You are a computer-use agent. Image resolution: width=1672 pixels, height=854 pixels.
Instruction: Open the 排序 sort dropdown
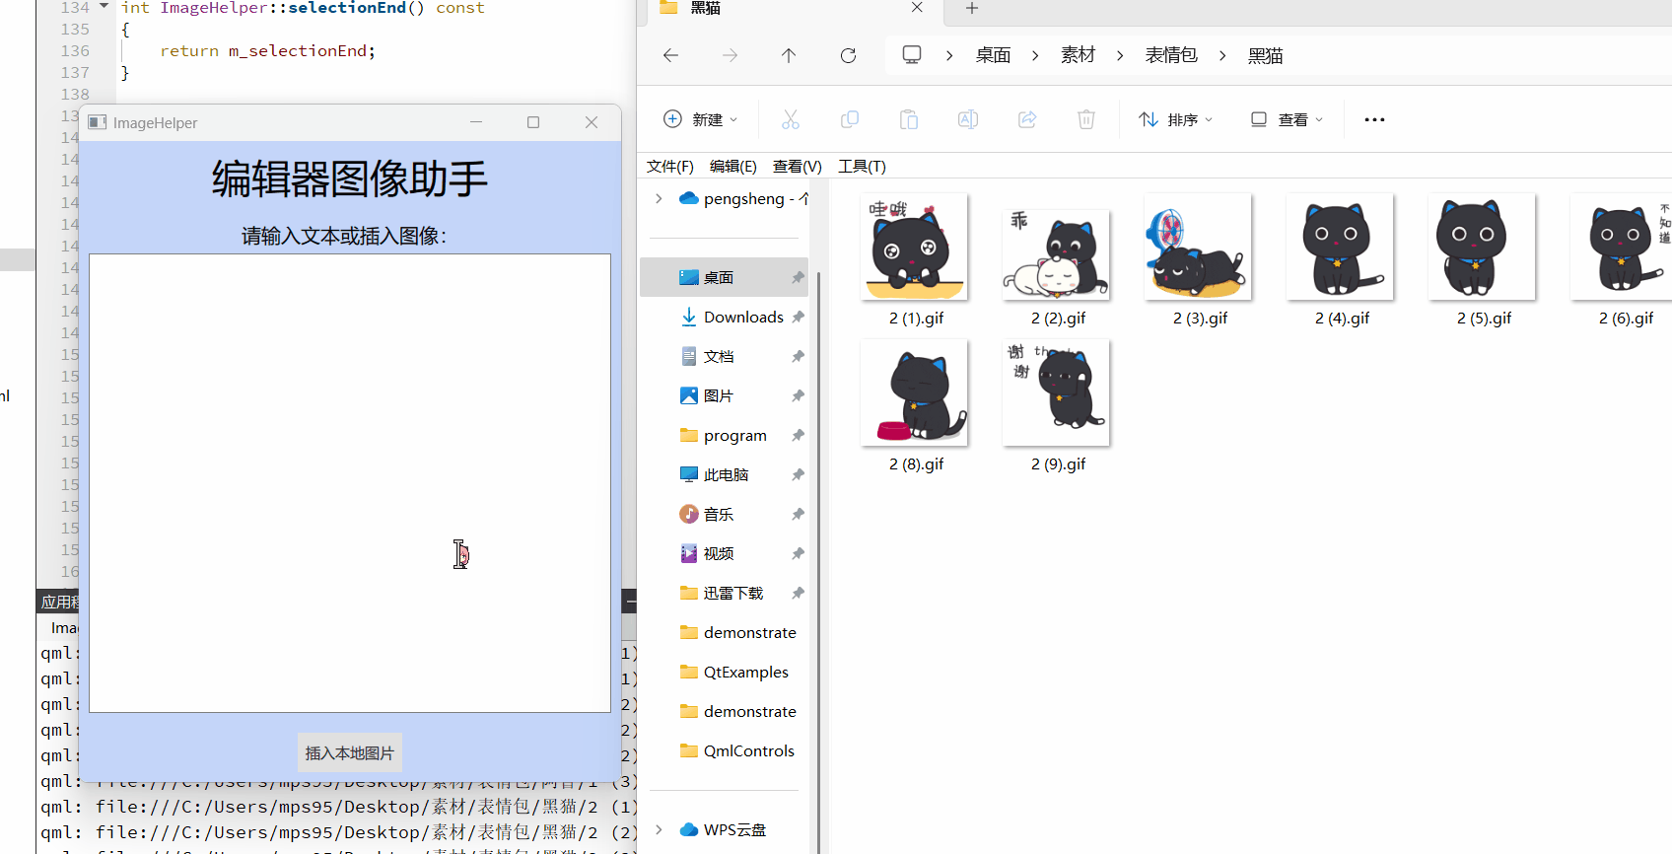point(1176,119)
